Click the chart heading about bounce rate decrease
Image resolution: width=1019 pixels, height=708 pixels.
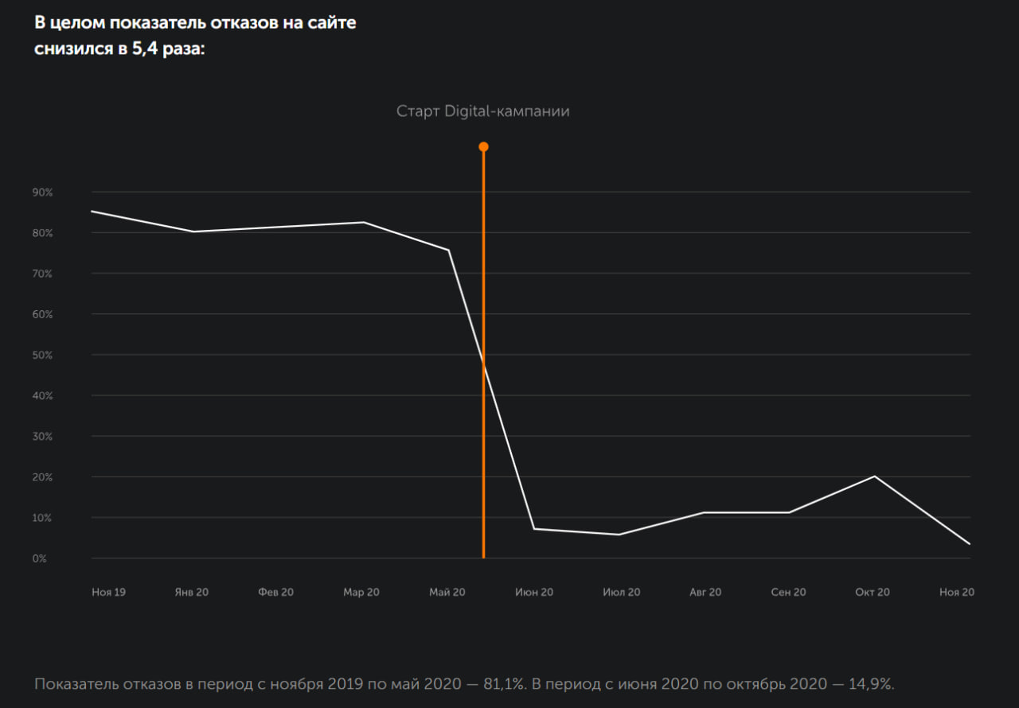(195, 35)
